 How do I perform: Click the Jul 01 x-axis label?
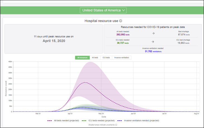164,114
